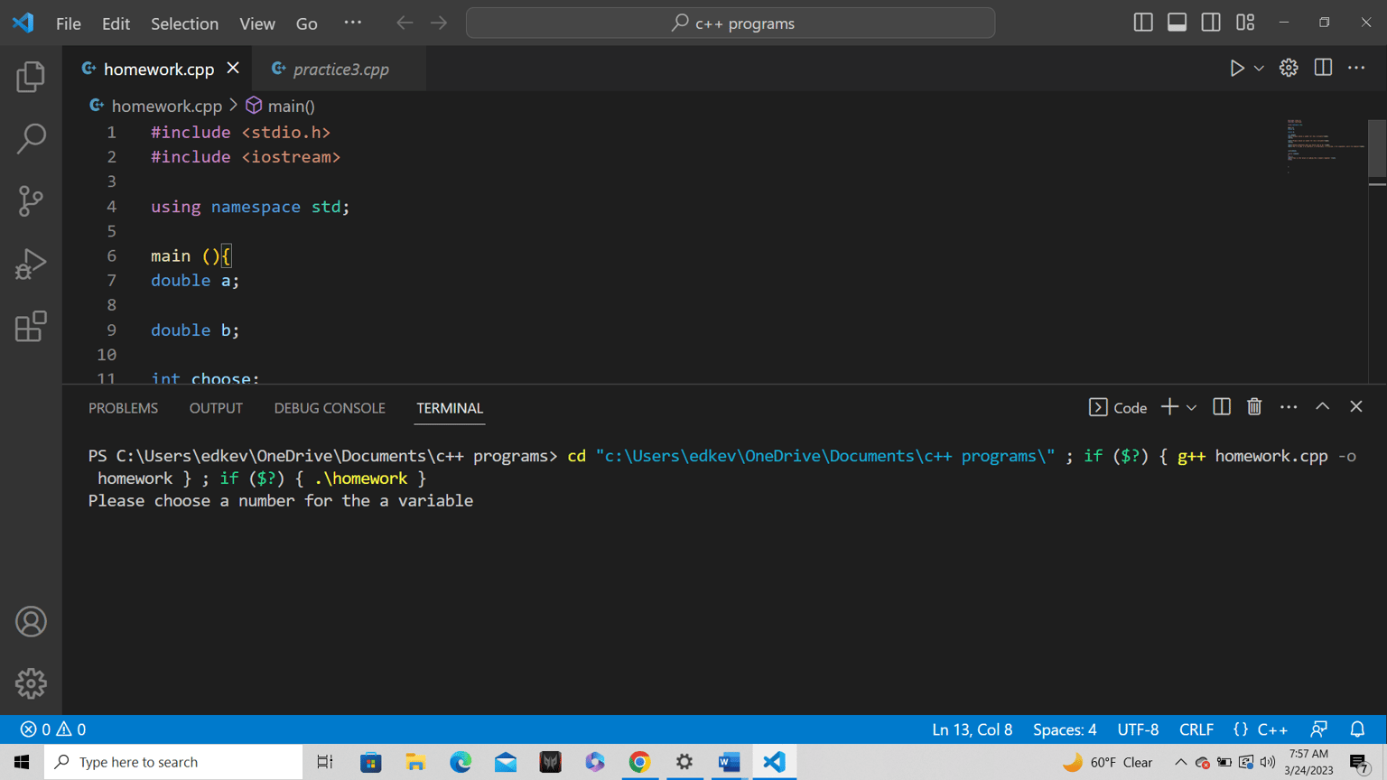Open the Source Control view
This screenshot has height=780, width=1387.
tap(31, 200)
